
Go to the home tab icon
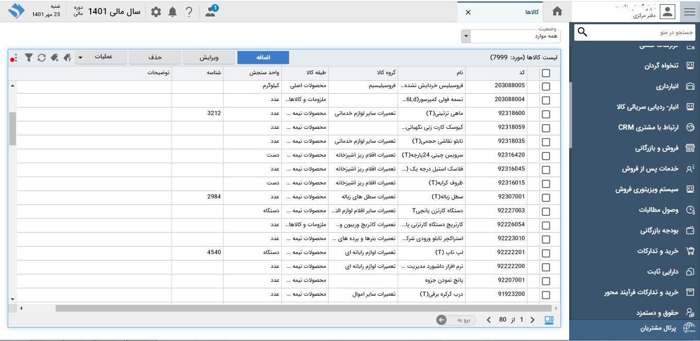(557, 12)
